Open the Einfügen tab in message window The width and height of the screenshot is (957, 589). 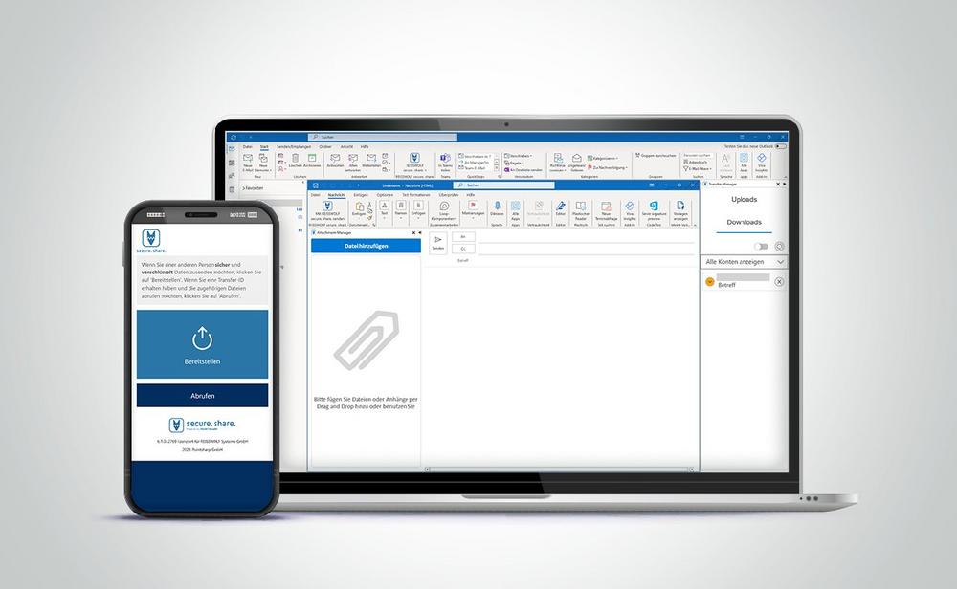pyautogui.click(x=361, y=195)
